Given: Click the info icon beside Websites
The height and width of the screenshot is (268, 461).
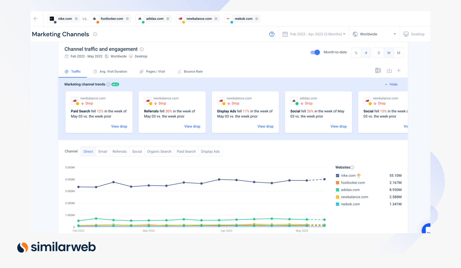Looking at the screenshot, I should coord(353,167).
